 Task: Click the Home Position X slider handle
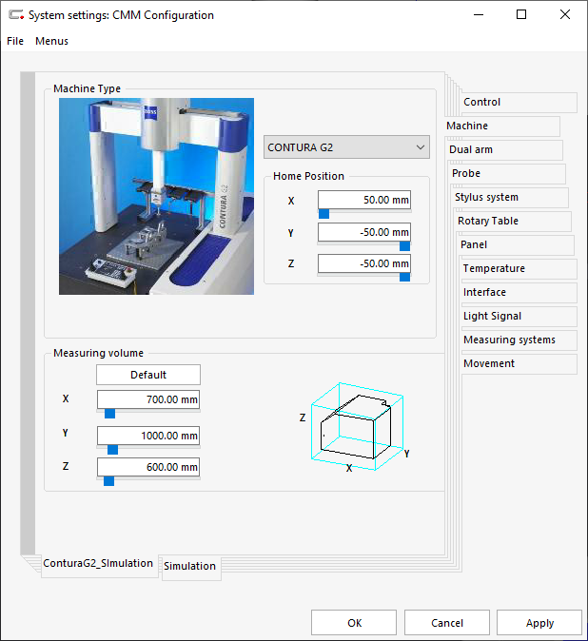pos(323,214)
